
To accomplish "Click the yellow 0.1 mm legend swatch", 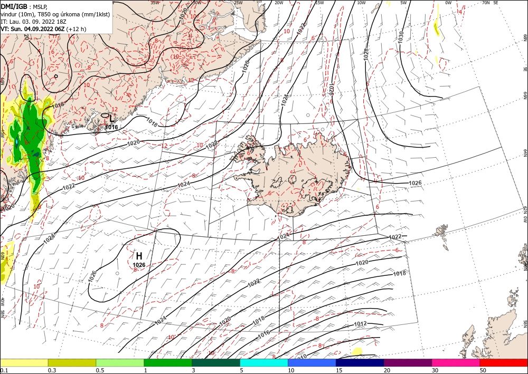I will (x=24, y=362).
